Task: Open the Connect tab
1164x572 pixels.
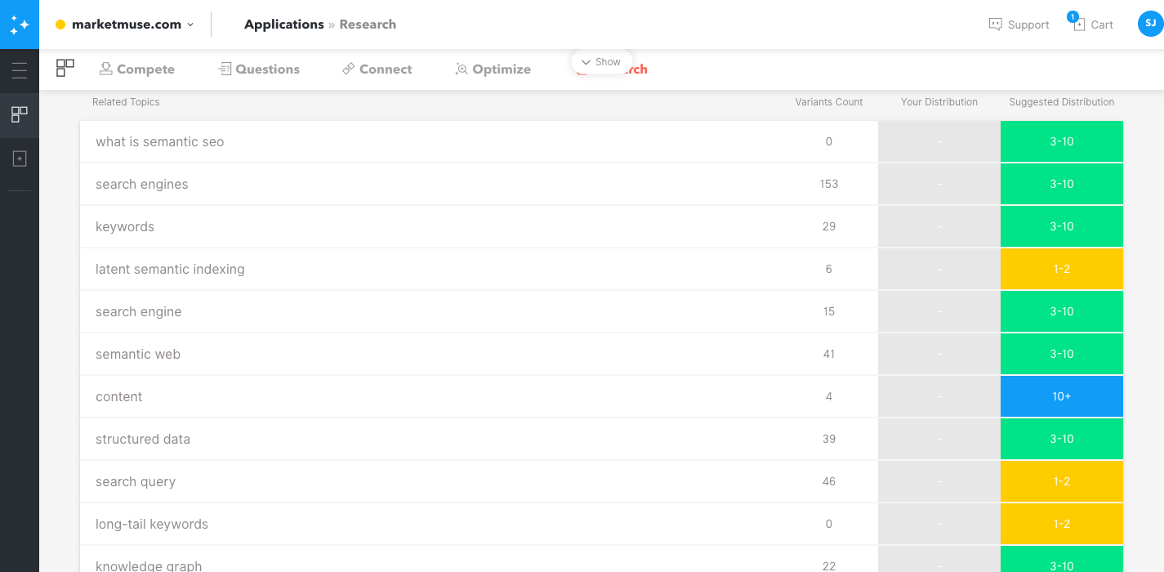Action: [x=377, y=69]
